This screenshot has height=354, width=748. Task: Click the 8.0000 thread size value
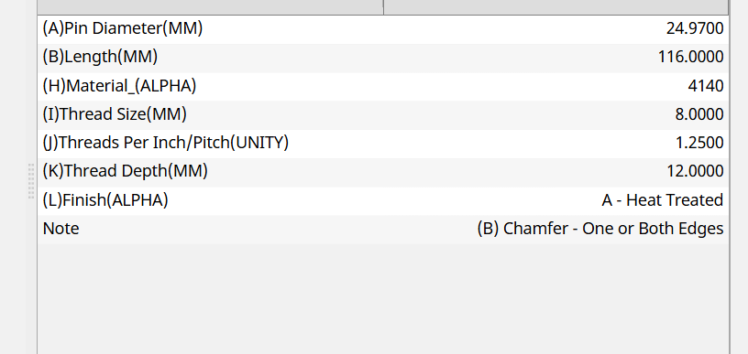click(x=699, y=114)
